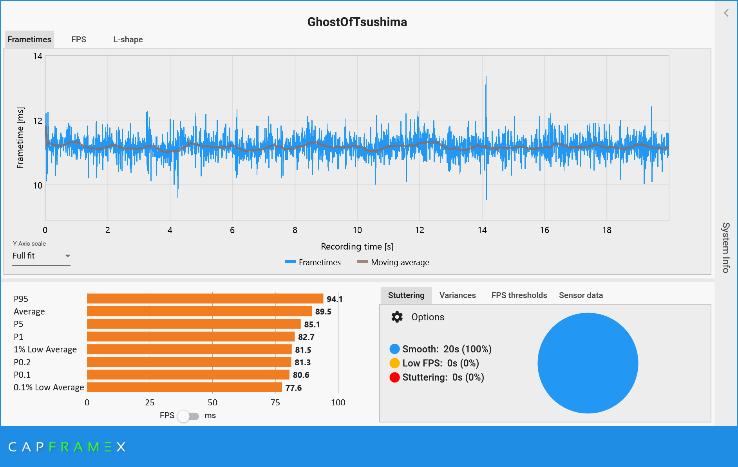Click the P5 value 85.1
The width and height of the screenshot is (738, 467).
[x=312, y=324]
